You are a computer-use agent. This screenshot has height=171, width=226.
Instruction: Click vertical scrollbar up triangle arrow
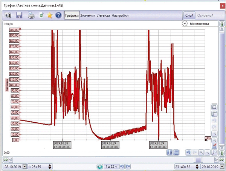coord(222,29)
